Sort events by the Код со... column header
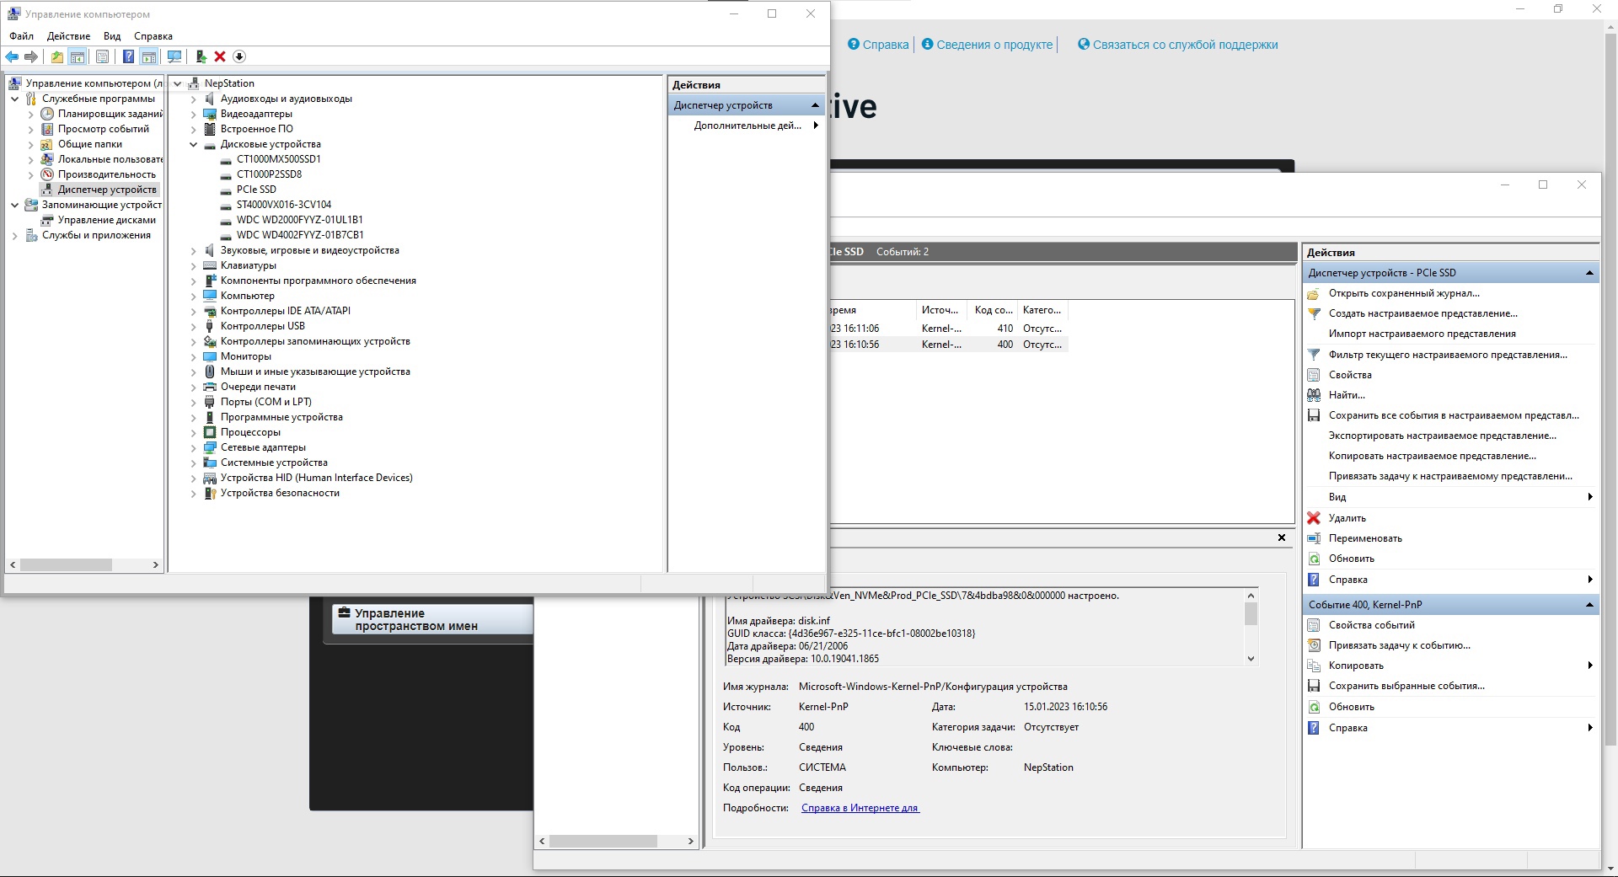Viewport: 1618px width, 877px height. point(994,310)
